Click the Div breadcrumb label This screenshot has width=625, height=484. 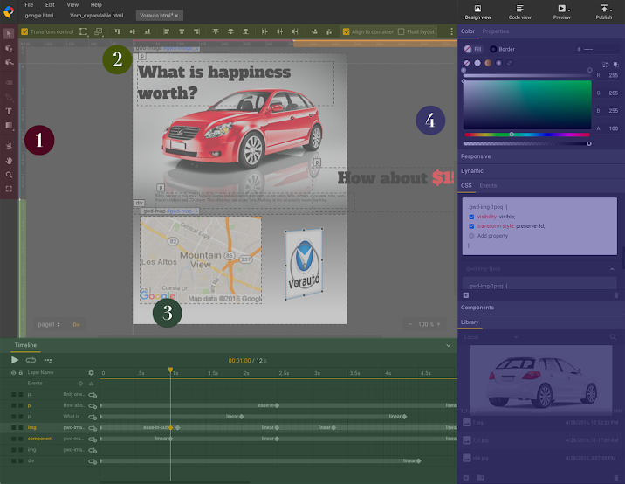pos(76,325)
